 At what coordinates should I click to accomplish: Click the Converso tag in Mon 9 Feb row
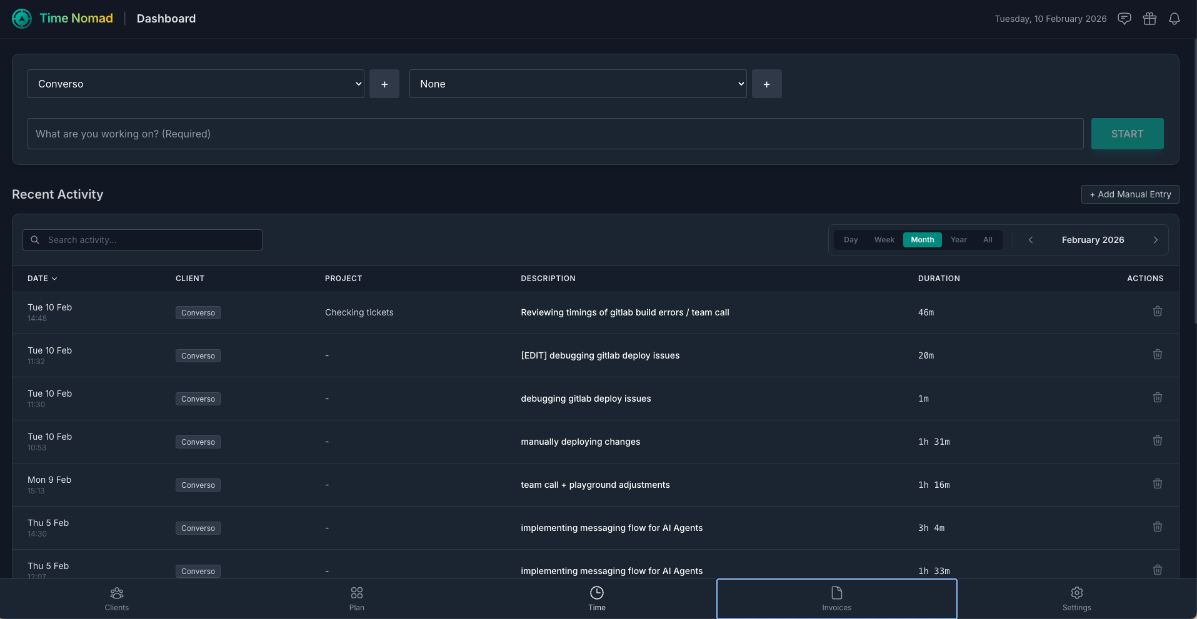[x=198, y=485]
